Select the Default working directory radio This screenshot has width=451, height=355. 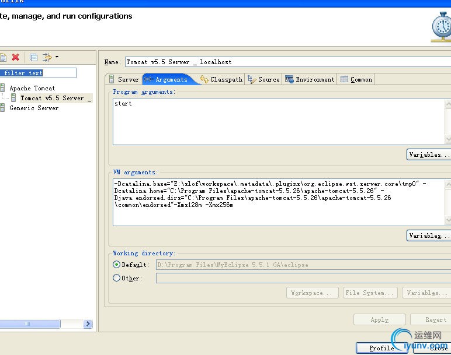(116, 264)
